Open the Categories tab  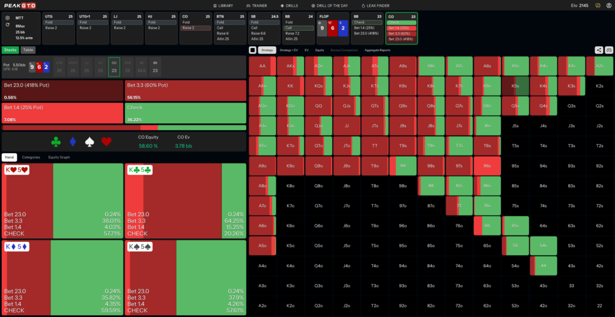pyautogui.click(x=31, y=157)
